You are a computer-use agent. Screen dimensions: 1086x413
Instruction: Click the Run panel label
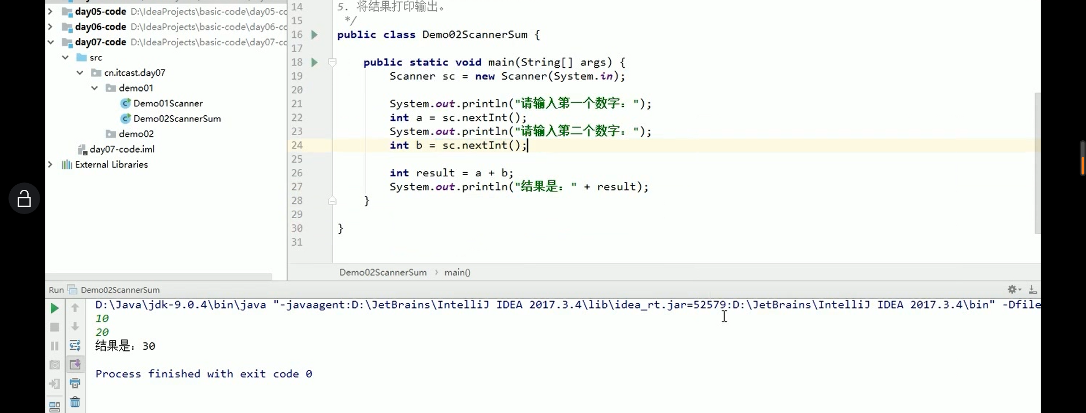56,290
